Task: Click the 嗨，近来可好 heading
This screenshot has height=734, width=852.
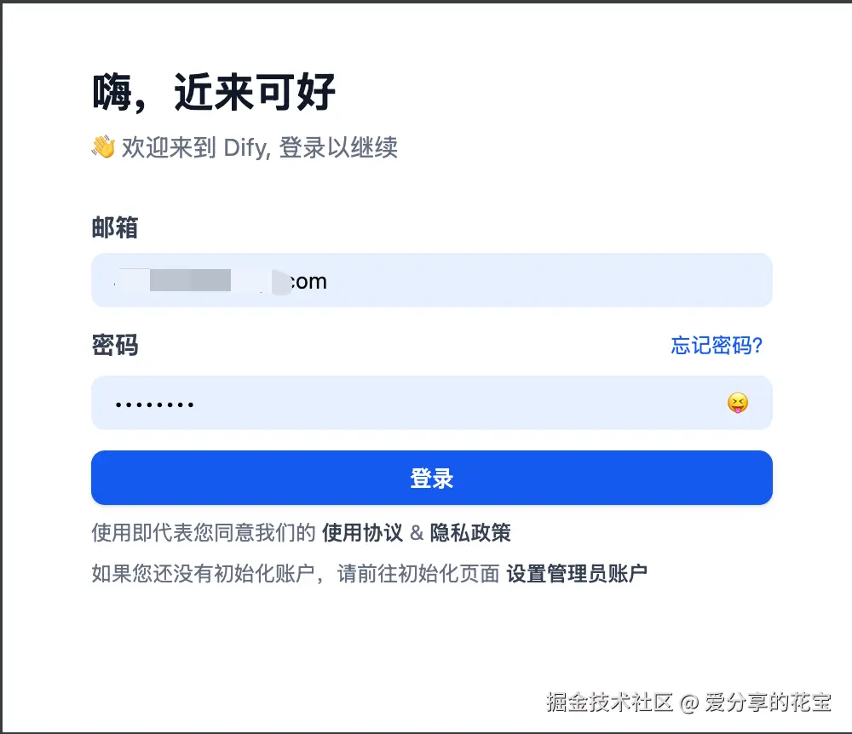Action: click(x=213, y=92)
